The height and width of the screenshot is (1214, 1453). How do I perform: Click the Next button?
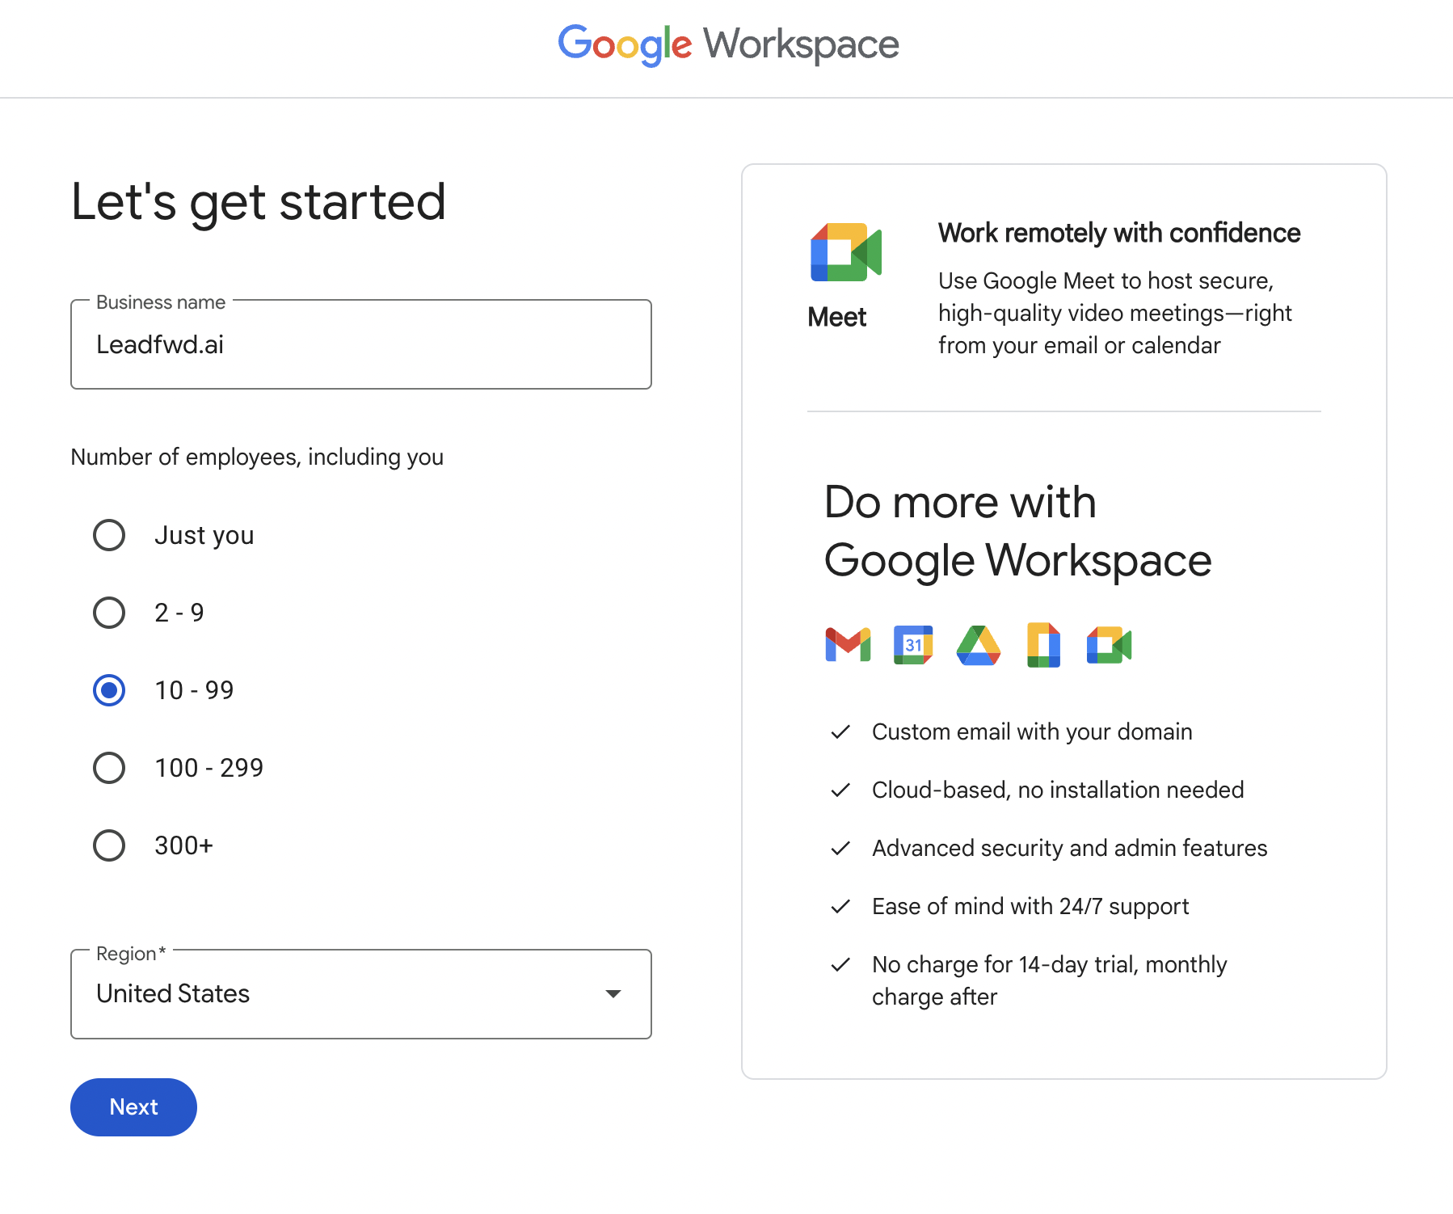pyautogui.click(x=133, y=1107)
